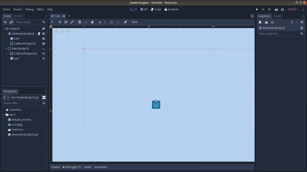The height and width of the screenshot is (172, 307).
Task: Toggle distraction-free mode icon
Action: click(x=252, y=16)
